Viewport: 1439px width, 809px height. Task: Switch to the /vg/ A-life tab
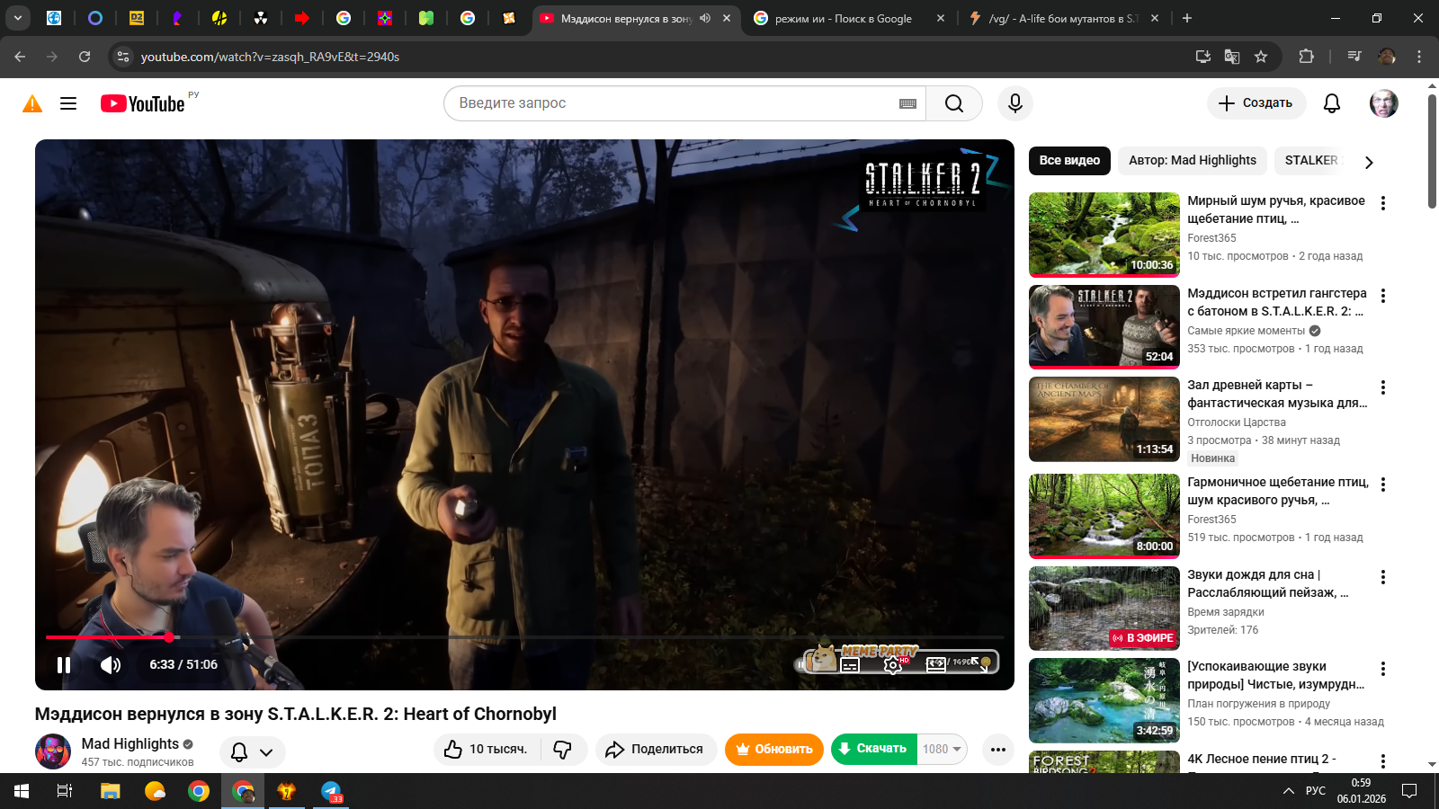click(x=1062, y=18)
